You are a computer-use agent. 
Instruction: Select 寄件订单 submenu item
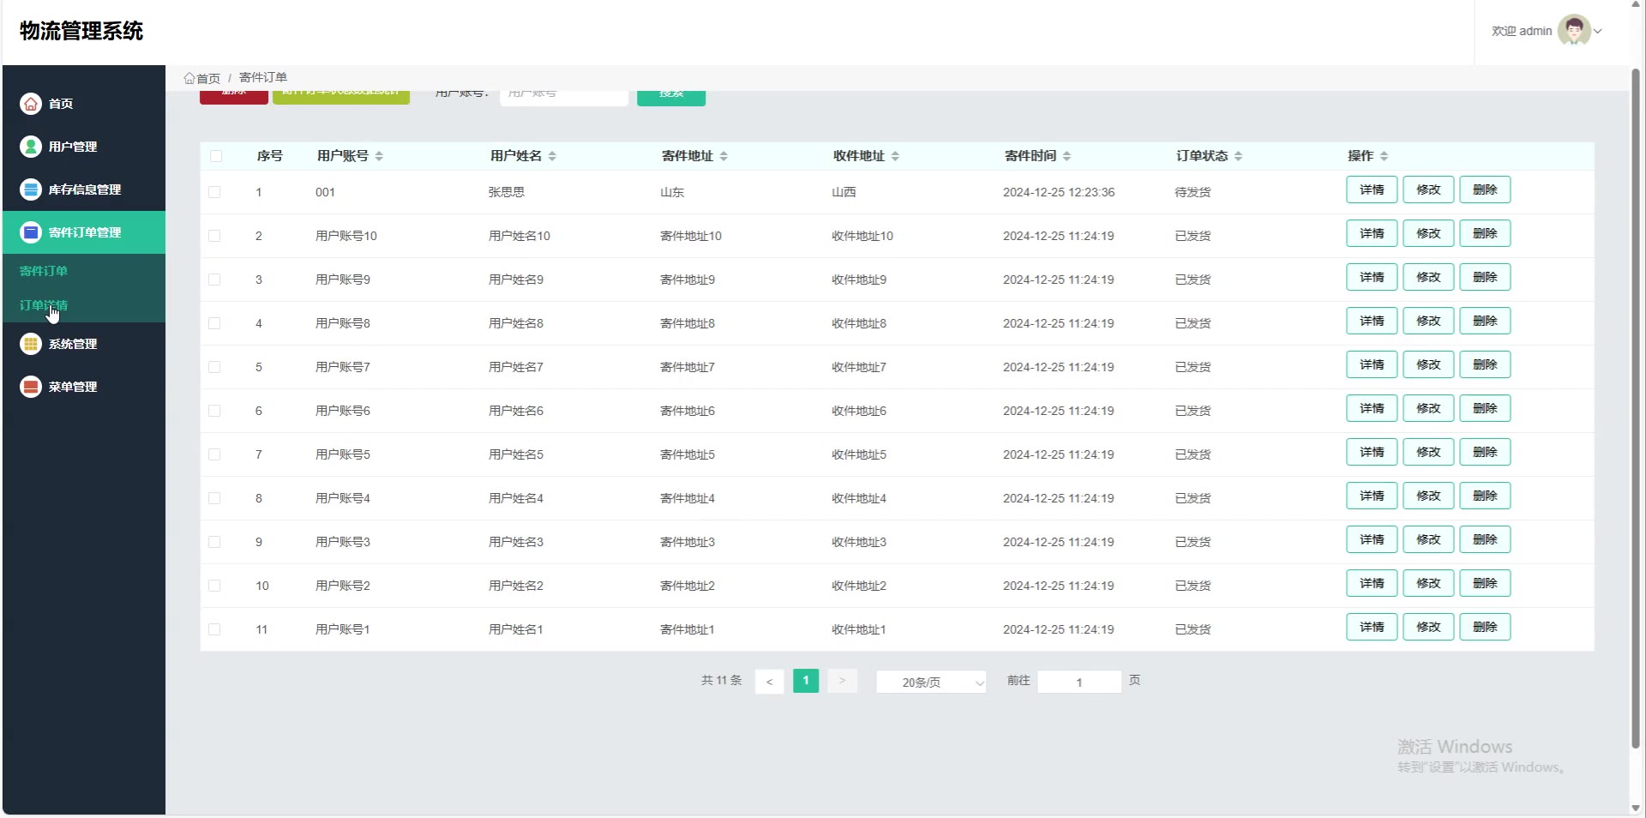44,271
